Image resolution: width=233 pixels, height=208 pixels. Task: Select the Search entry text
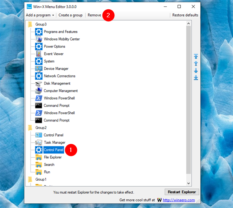pos(49,165)
